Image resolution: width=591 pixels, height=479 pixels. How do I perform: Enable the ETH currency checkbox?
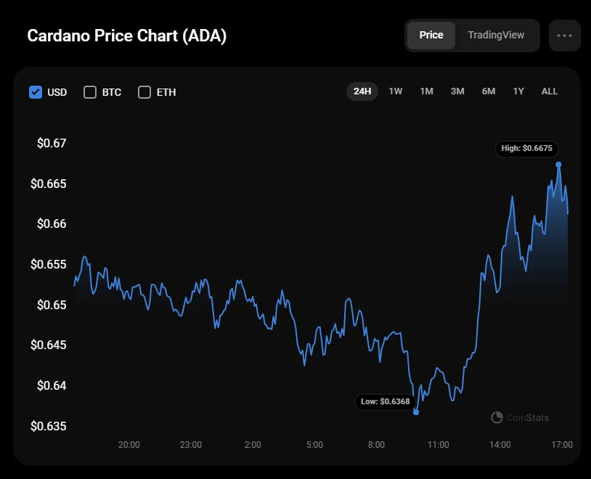click(x=144, y=92)
